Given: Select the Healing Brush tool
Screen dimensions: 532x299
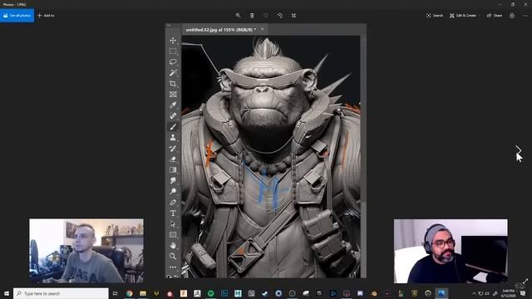Looking at the screenshot, I should coord(173,116).
